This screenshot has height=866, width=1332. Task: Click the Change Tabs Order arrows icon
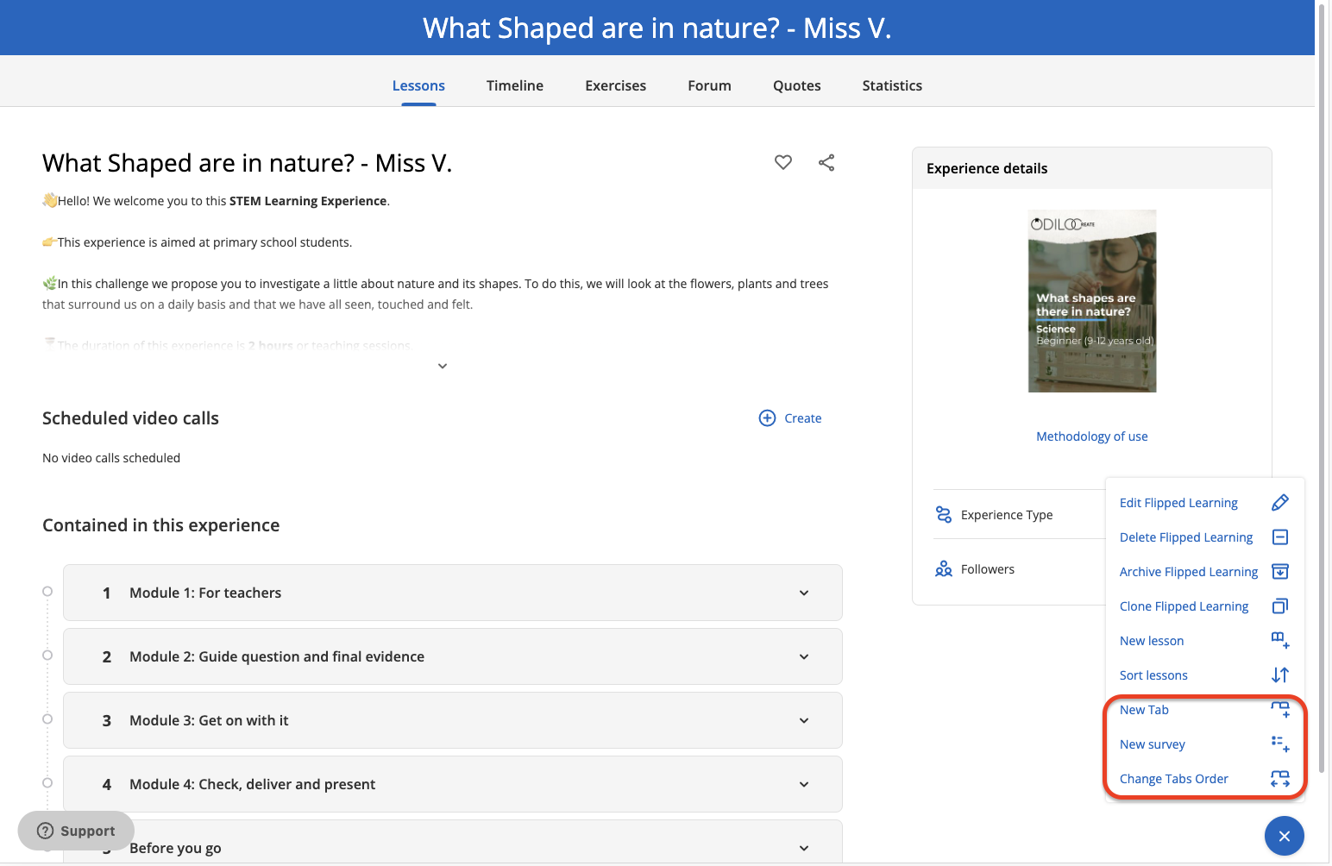(x=1280, y=779)
